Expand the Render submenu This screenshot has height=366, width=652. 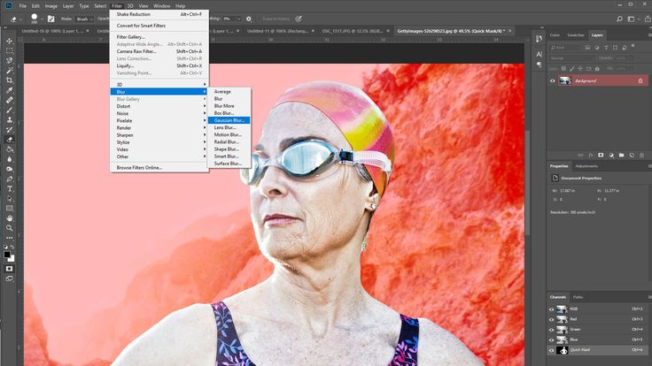159,128
